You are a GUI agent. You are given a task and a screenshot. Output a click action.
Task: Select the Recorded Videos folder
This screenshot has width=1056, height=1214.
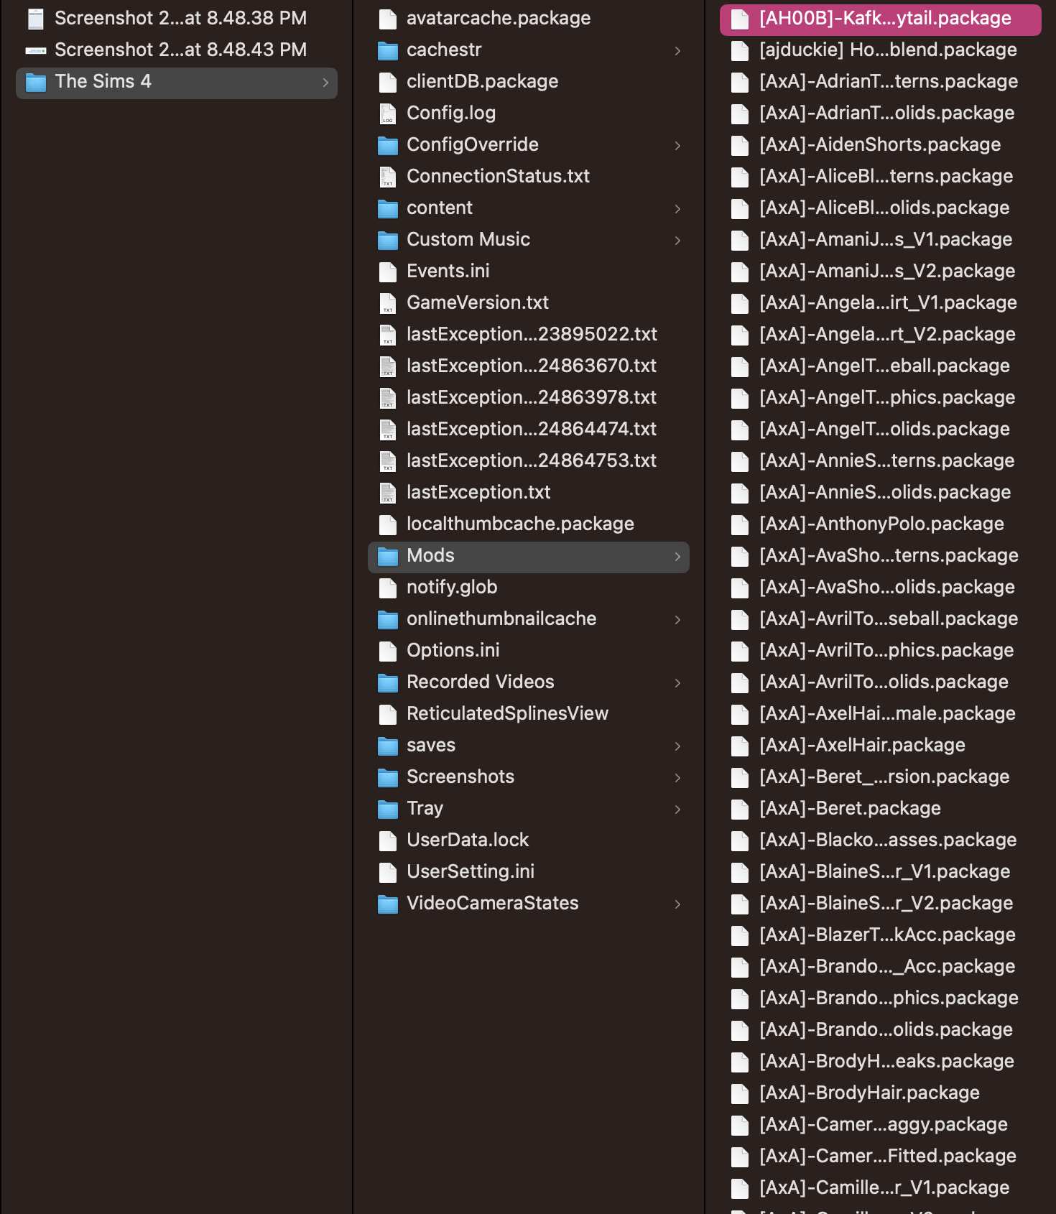pos(480,682)
